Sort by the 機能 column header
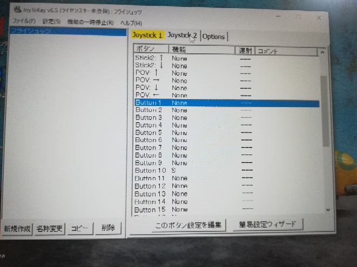This screenshot has width=357, height=267. [201, 50]
